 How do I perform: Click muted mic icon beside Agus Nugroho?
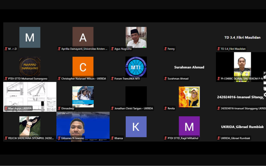(x=112, y=49)
